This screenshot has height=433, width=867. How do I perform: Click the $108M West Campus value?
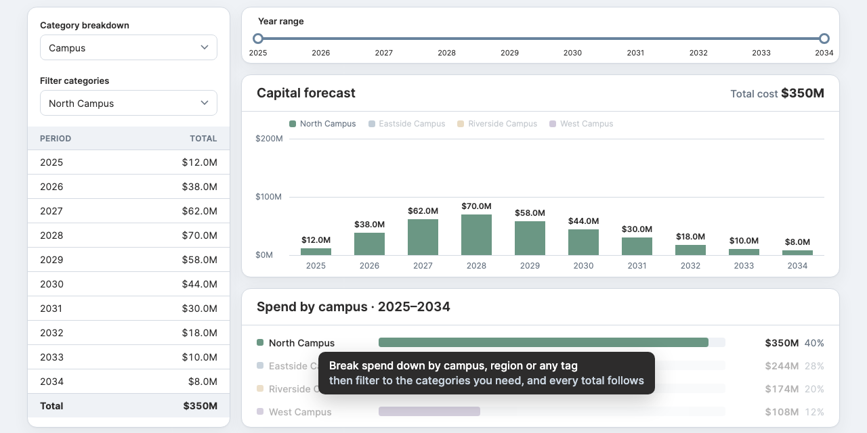coord(782,412)
